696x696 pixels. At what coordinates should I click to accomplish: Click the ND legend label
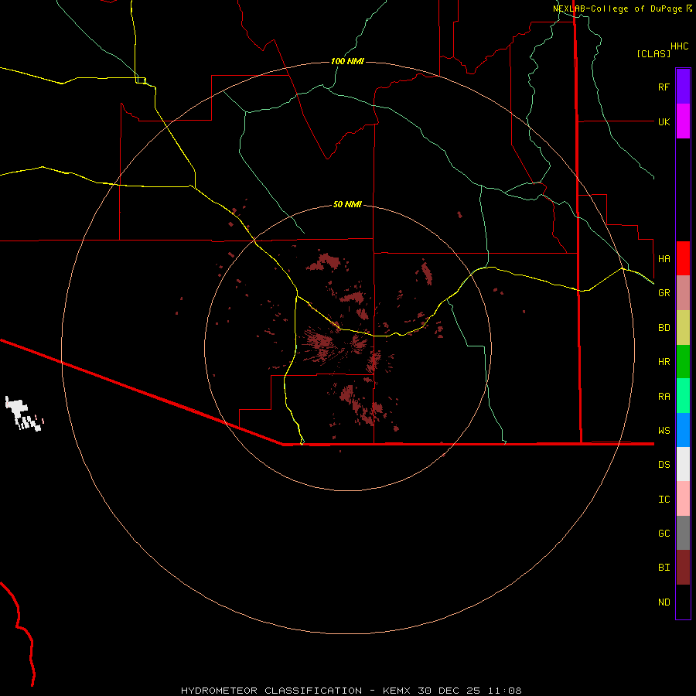click(664, 602)
